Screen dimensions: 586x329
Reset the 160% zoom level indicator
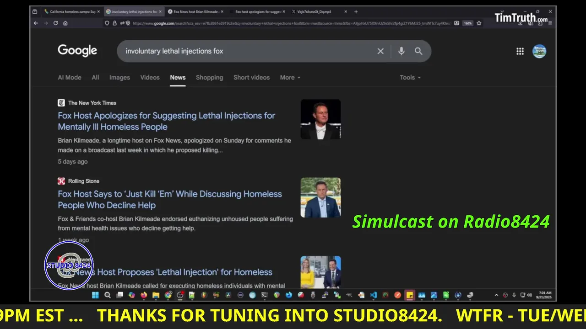[x=467, y=23]
